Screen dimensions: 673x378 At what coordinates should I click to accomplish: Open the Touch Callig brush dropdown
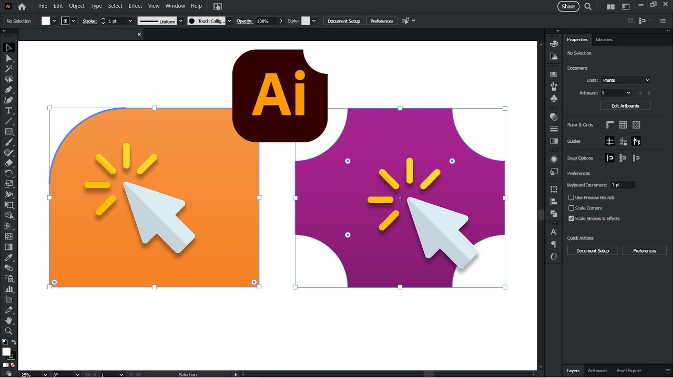[x=229, y=21]
